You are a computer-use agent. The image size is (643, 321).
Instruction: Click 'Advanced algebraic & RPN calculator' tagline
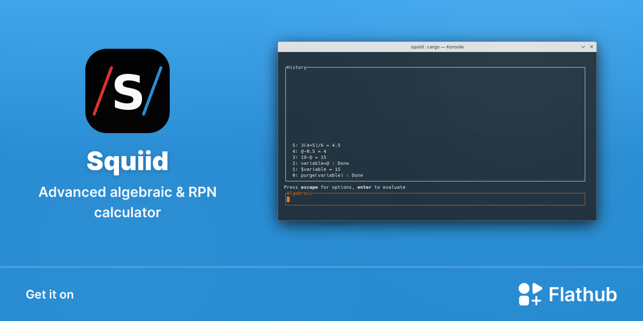pos(128,202)
